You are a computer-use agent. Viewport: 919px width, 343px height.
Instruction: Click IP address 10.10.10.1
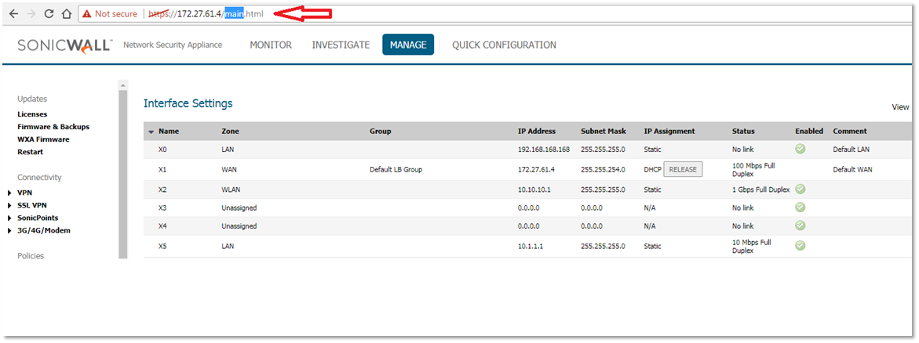click(534, 190)
